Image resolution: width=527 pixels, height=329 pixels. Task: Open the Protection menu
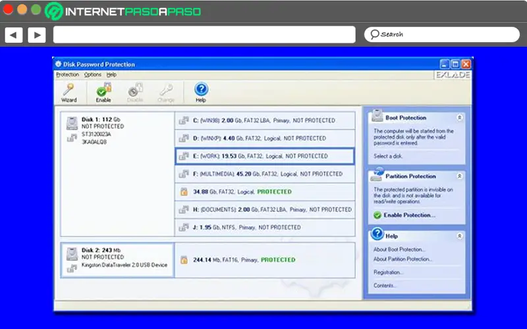click(68, 74)
